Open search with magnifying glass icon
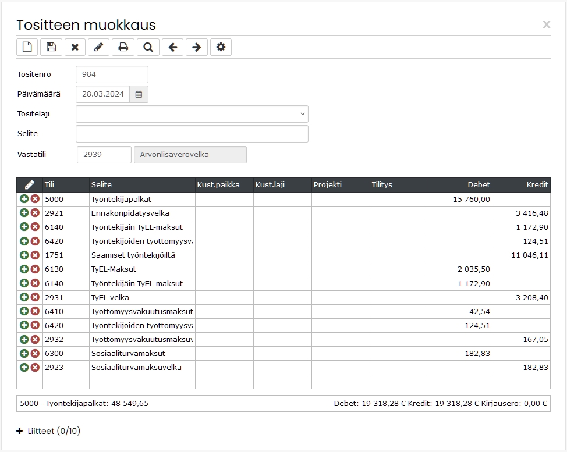The height and width of the screenshot is (452, 567). [148, 47]
